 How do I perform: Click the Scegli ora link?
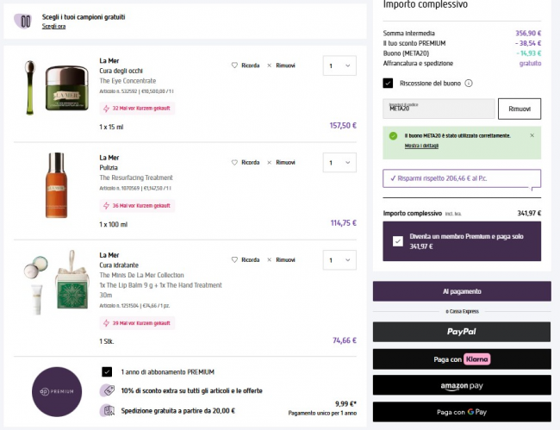pyautogui.click(x=53, y=27)
